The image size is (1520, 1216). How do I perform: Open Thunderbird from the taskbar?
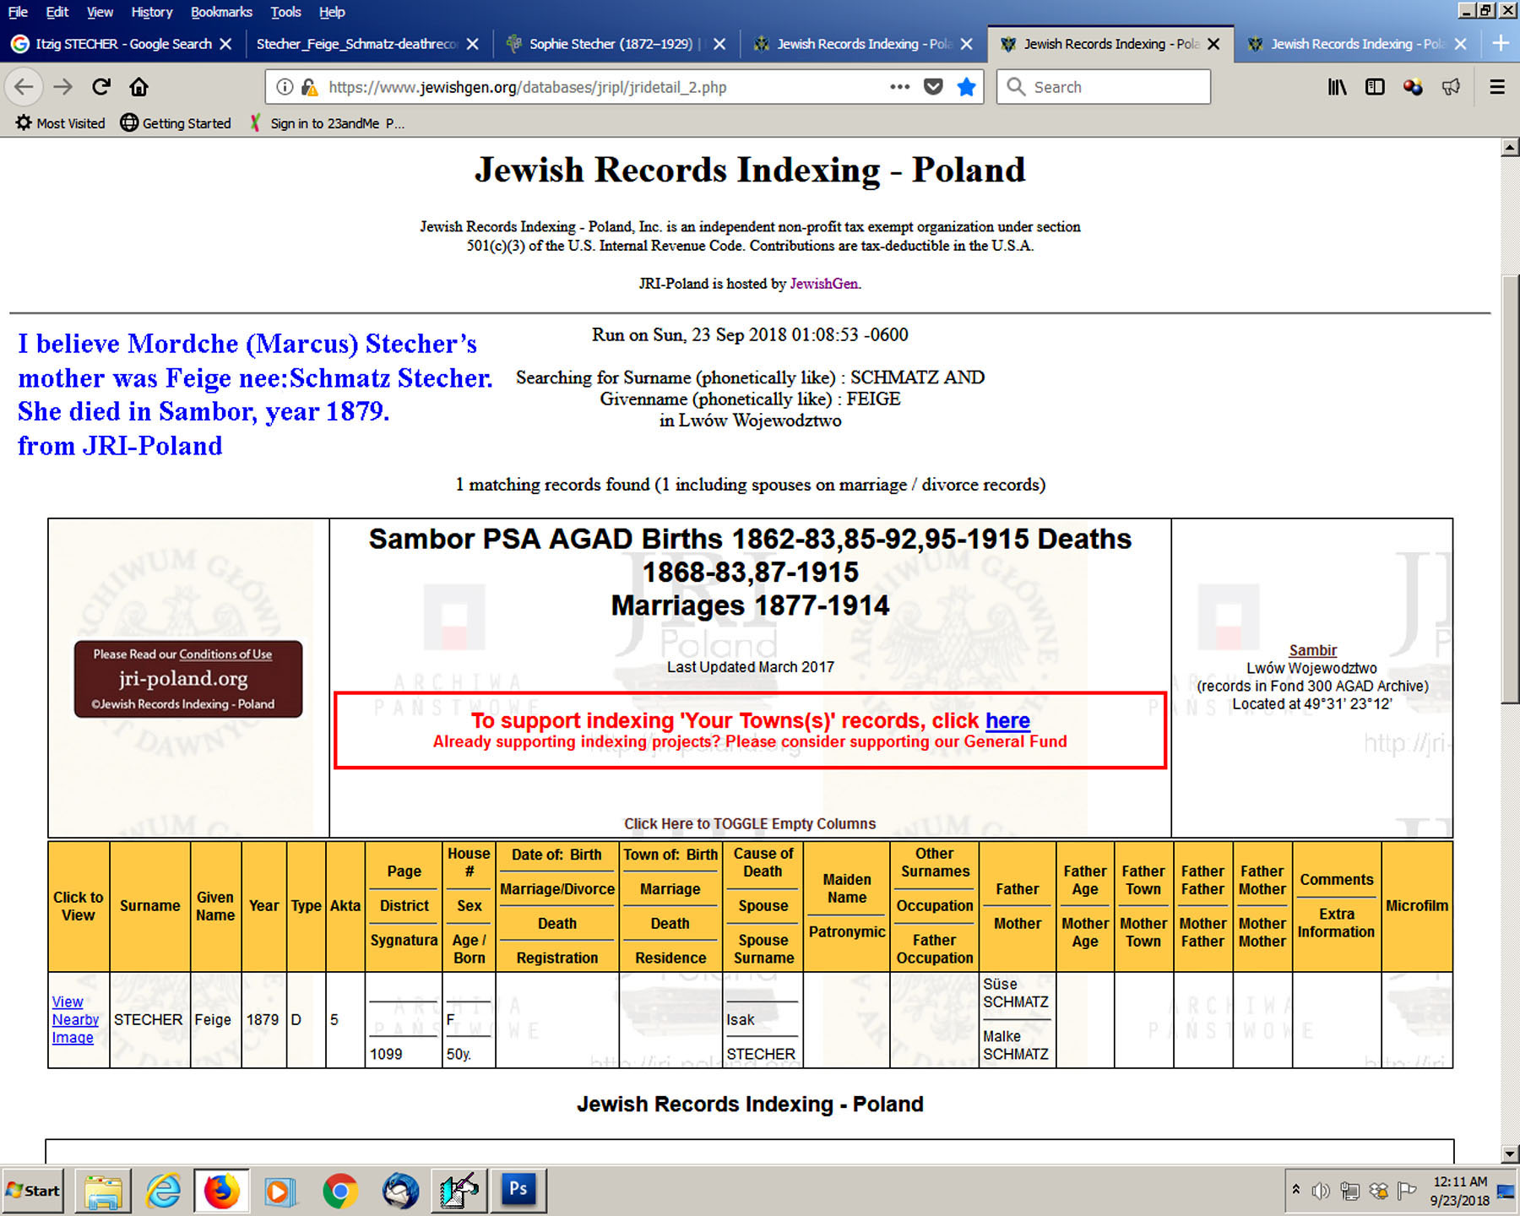click(x=399, y=1191)
